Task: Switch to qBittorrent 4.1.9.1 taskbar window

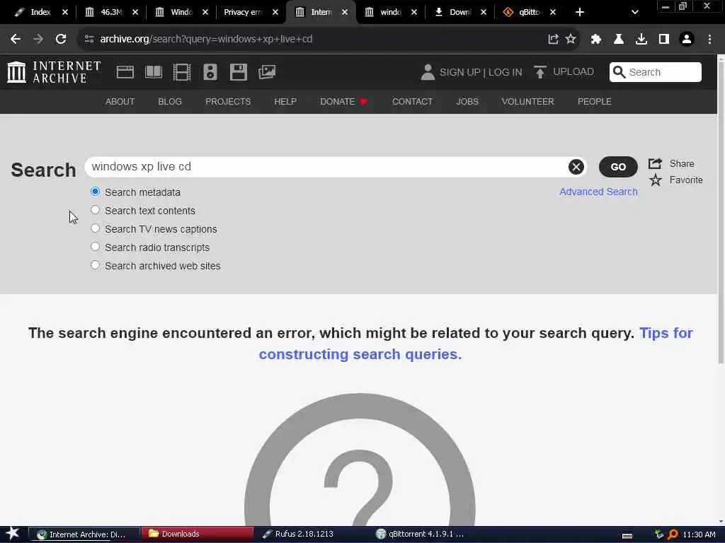Action: (x=421, y=535)
